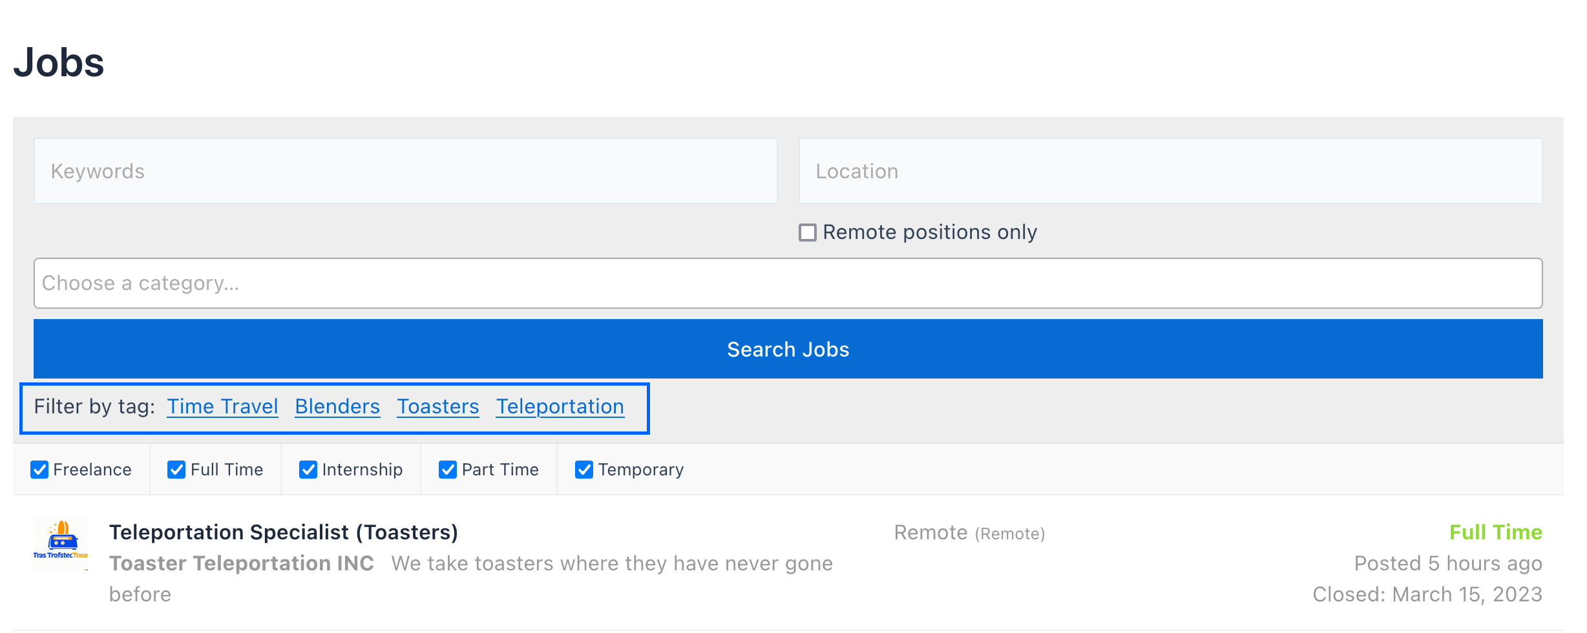This screenshot has height=633, width=1587.
Task: Select the Blenders tag filter
Action: pos(337,406)
